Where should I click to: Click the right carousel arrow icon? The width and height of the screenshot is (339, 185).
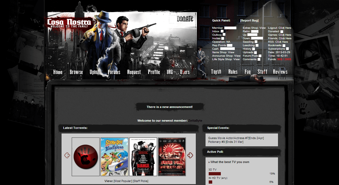click(190, 155)
